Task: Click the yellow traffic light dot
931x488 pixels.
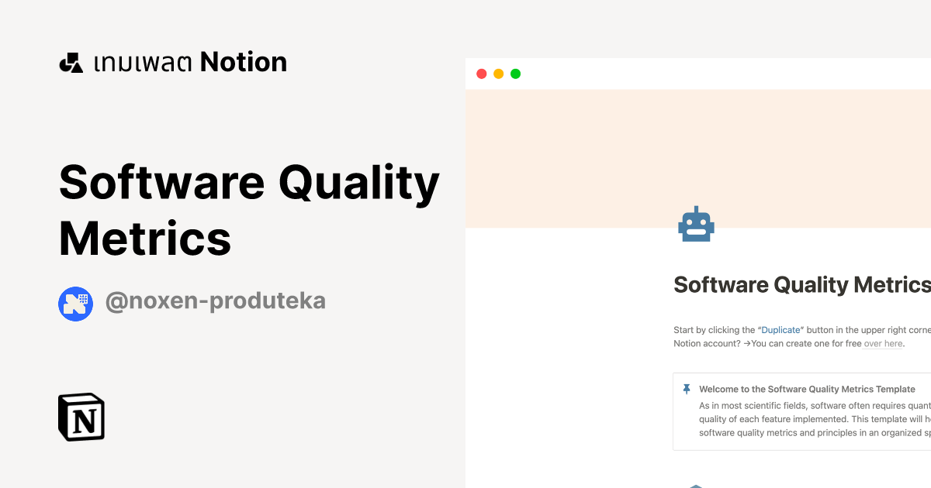Action: click(x=498, y=74)
